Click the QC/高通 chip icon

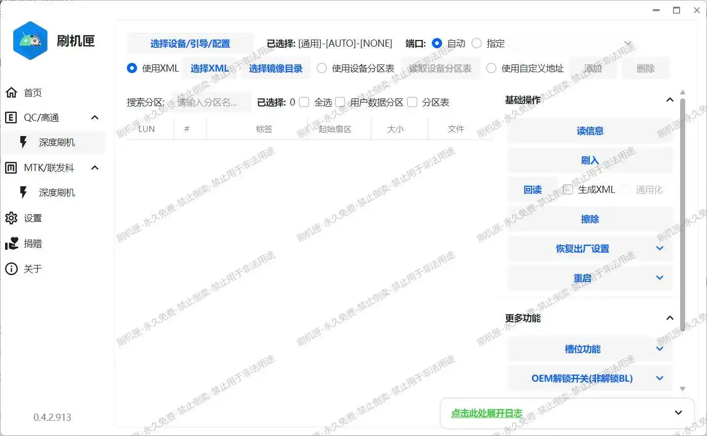(11, 118)
